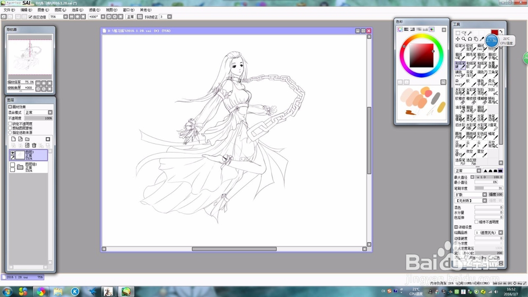The width and height of the screenshot is (528, 297).
Task: Hide 图层3 via its eye icon
Action: [x=13, y=152]
